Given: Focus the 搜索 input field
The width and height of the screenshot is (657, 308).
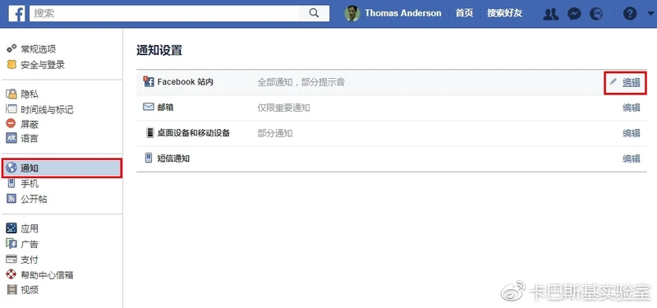Looking at the screenshot, I should 164,13.
